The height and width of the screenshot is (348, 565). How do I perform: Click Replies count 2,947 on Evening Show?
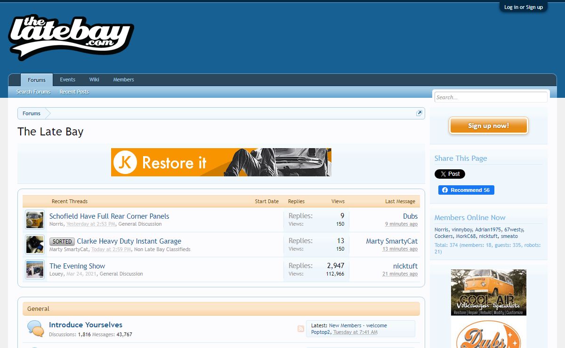click(x=336, y=266)
